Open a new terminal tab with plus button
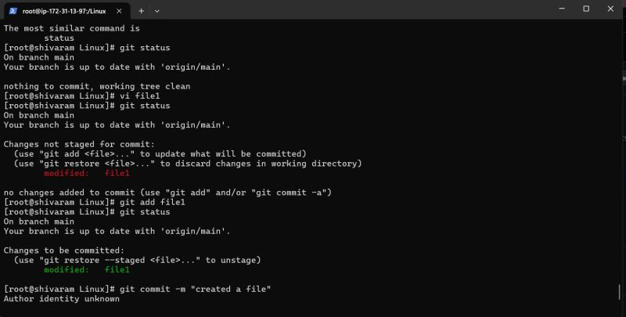 tap(142, 11)
